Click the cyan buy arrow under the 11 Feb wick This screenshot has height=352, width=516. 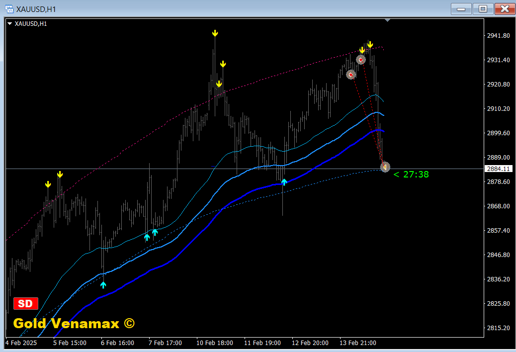click(284, 182)
